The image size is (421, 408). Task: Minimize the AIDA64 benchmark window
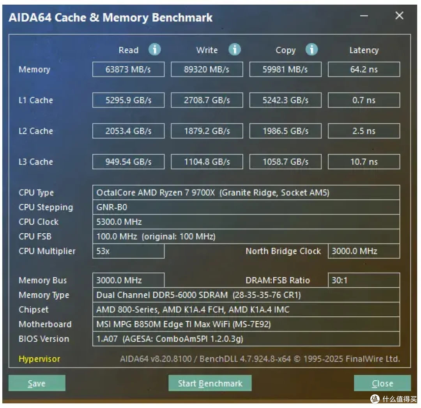pyautogui.click(x=364, y=16)
